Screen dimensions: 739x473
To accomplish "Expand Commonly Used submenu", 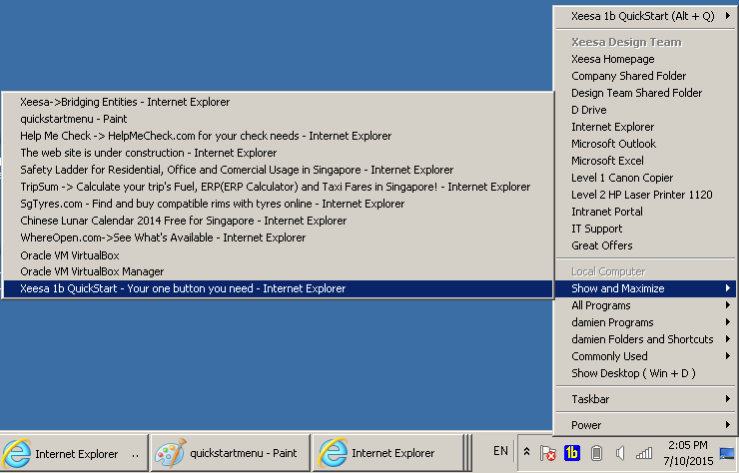I will 646,356.
